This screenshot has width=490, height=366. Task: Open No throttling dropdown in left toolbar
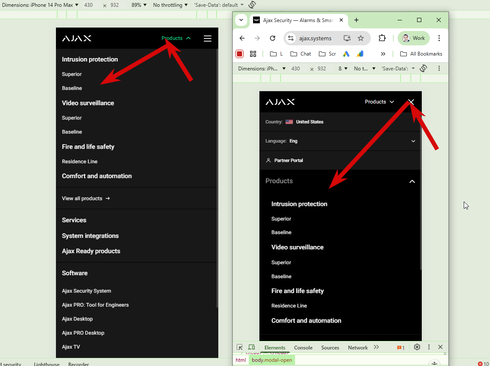(x=170, y=5)
